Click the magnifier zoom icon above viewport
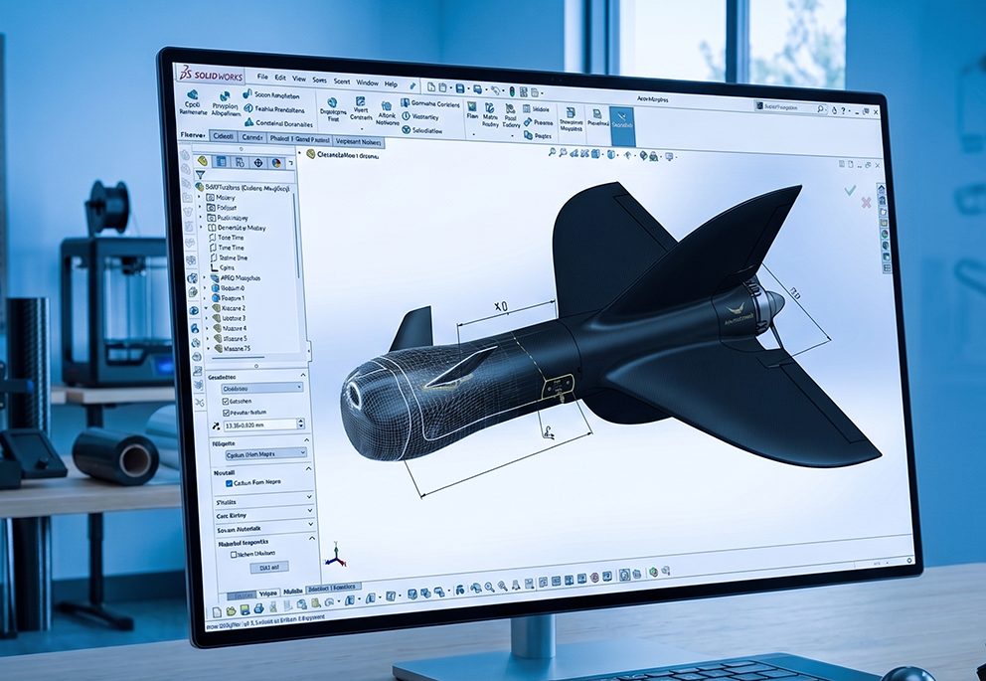Image resolution: width=986 pixels, height=681 pixels. [552, 151]
